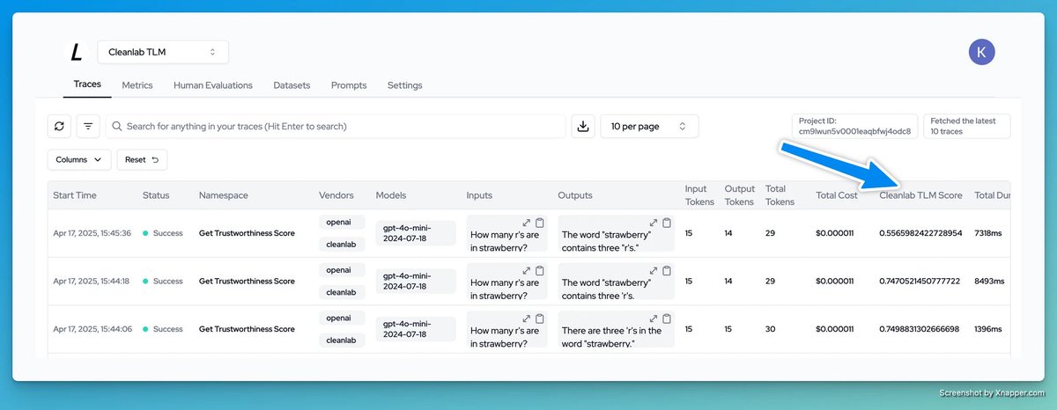Copy the input of the 15:45:36 trace
1057x410 pixels.
540,223
